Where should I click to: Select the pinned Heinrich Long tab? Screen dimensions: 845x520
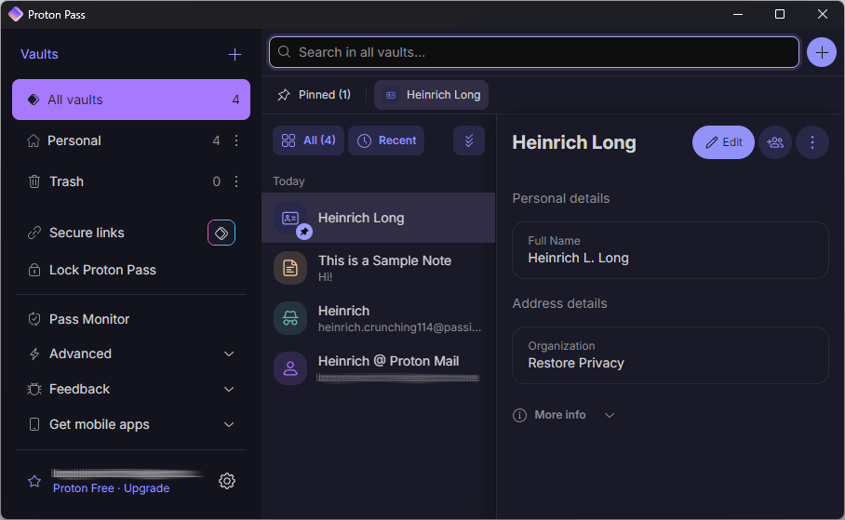[431, 95]
